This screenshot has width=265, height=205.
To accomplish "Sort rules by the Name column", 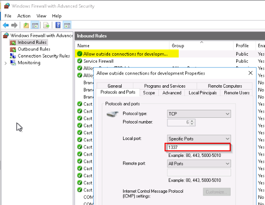I will (122, 46).
